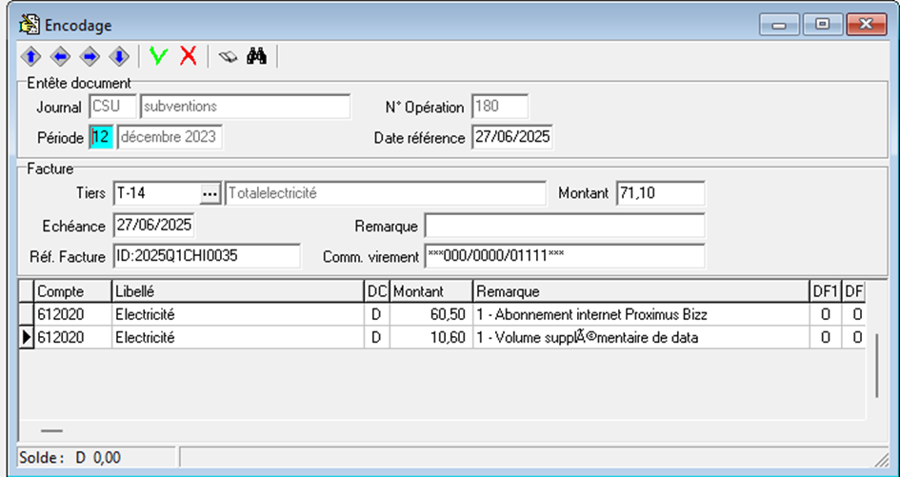Open Tiers lookup with ellipsis button
900x477 pixels.
(210, 194)
